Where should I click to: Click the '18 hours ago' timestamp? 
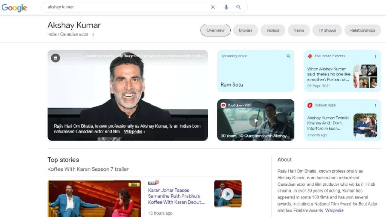[x=160, y=213]
